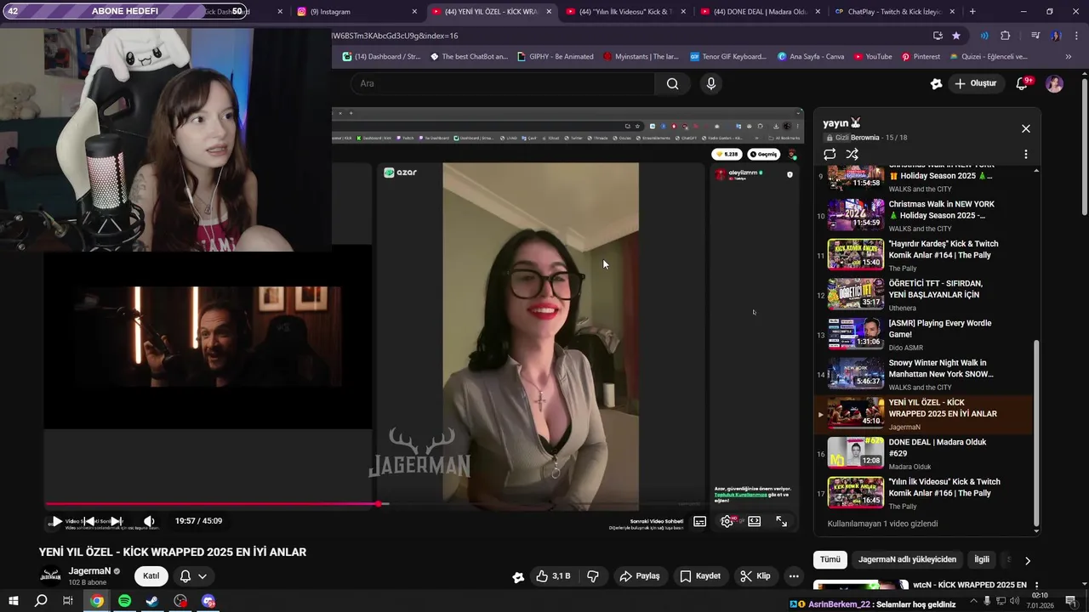Open browser extensions puzzle icon
The height and width of the screenshot is (612, 1089).
1006,36
